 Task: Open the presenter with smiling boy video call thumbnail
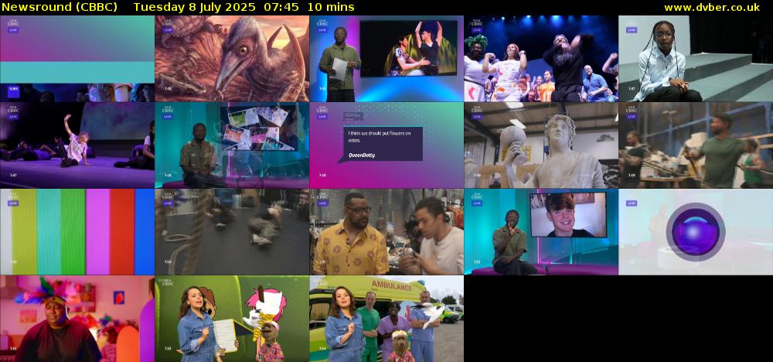pos(541,232)
